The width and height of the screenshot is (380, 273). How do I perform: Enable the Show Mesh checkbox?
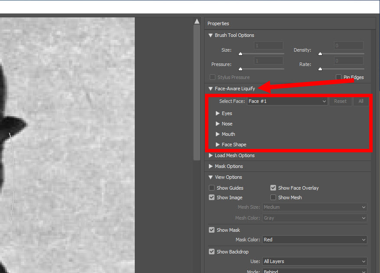(273, 197)
